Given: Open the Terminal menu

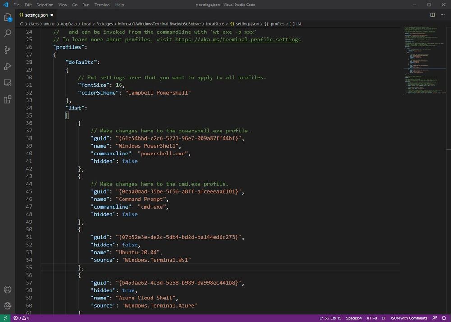Looking at the screenshot, I should click(102, 5).
